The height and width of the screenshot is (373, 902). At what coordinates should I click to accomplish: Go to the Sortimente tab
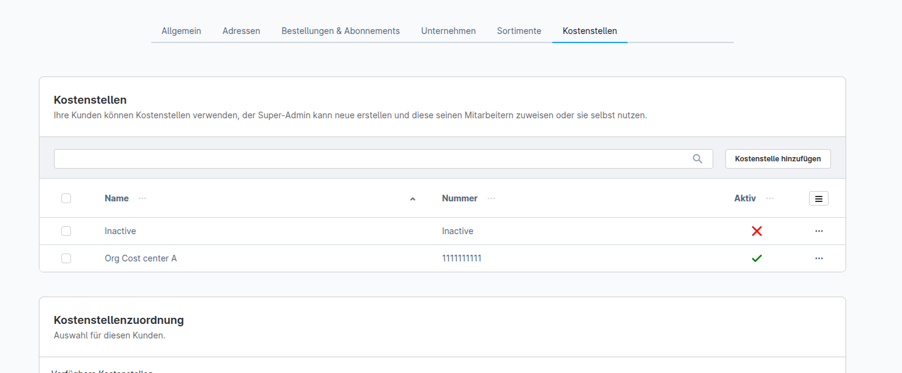519,31
